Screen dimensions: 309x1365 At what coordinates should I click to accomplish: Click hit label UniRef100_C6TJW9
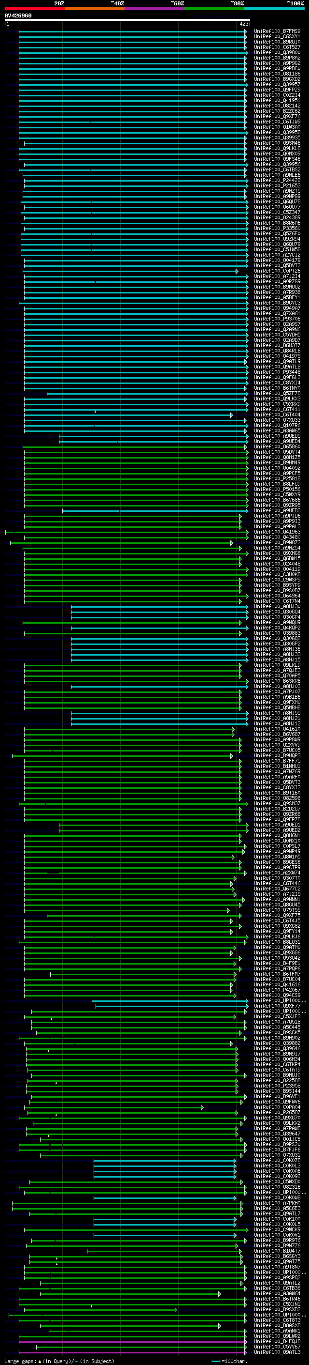tap(277, 122)
